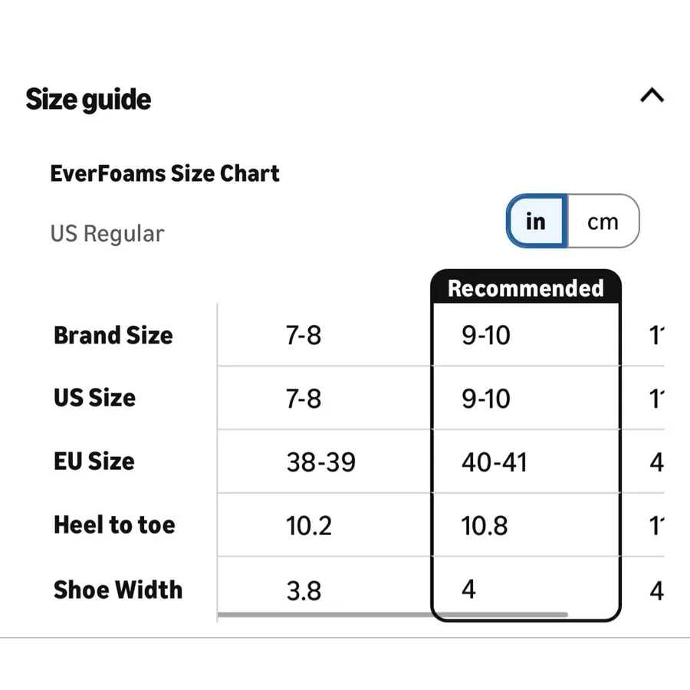This screenshot has width=690, height=690.
Task: Click the Shoe Width row label
Action: coord(118,590)
